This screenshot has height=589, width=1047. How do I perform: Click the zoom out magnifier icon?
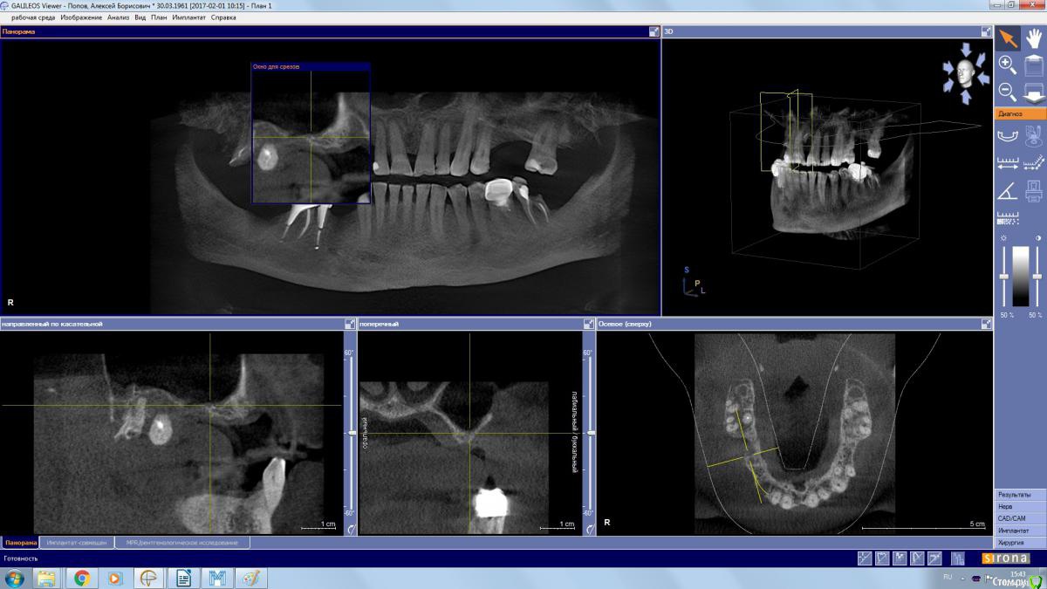click(x=1008, y=91)
